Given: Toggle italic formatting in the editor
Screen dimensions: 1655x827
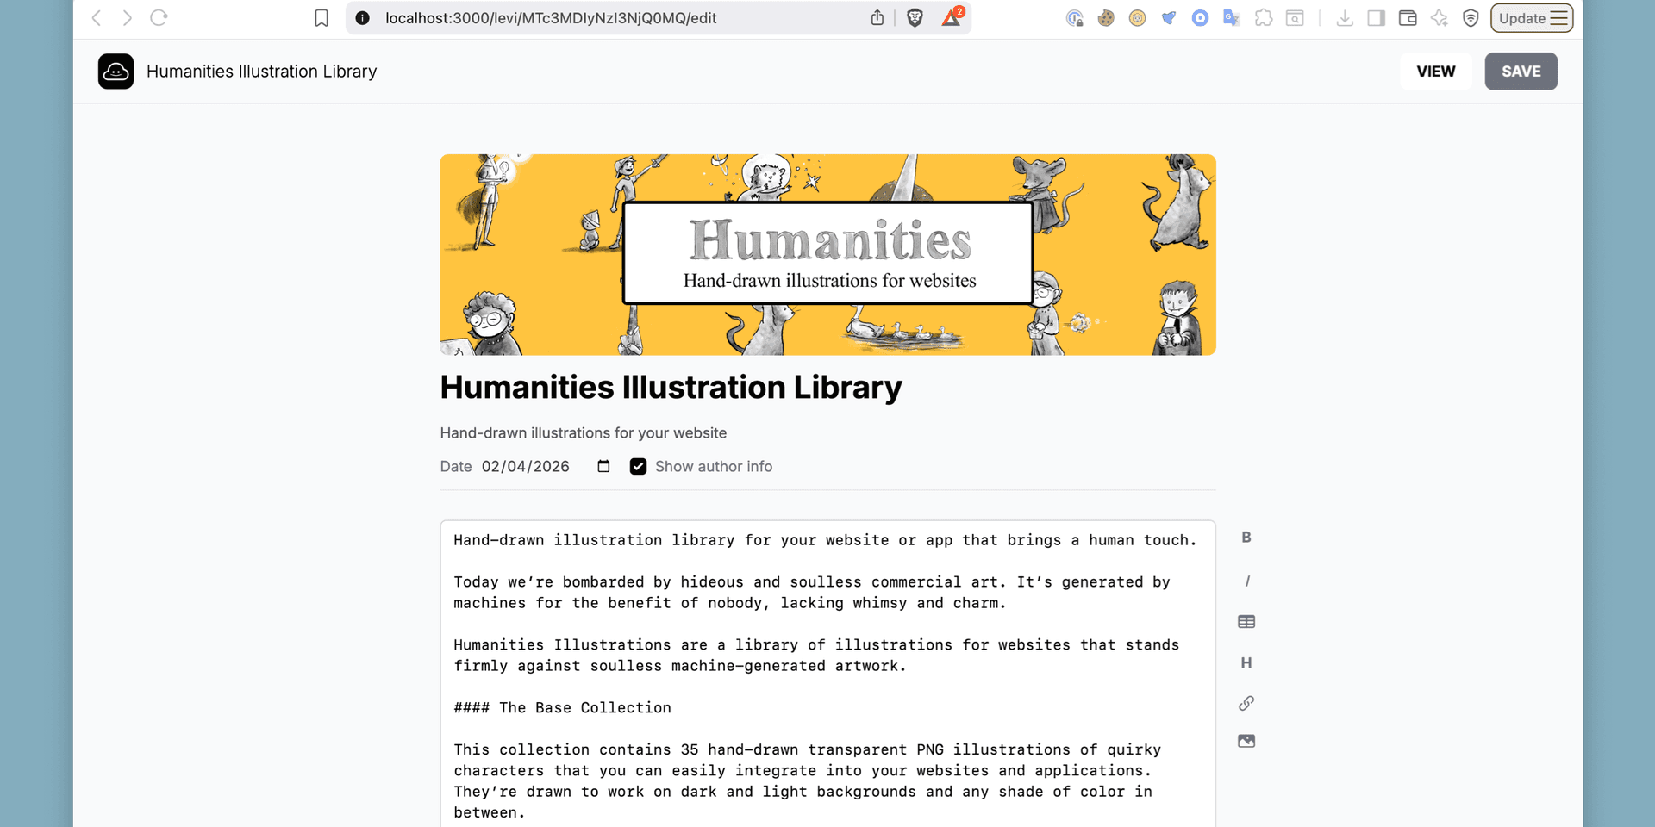Looking at the screenshot, I should tap(1246, 581).
